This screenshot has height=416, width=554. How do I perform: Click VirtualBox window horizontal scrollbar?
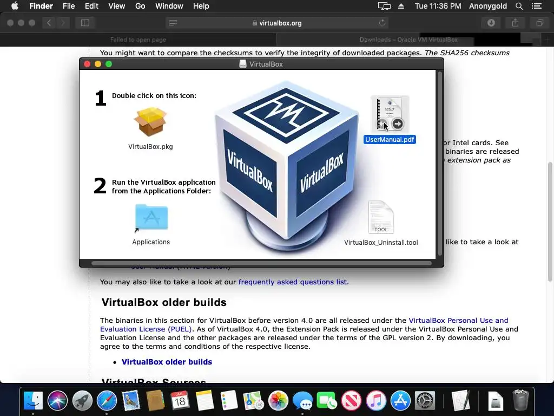tap(261, 263)
